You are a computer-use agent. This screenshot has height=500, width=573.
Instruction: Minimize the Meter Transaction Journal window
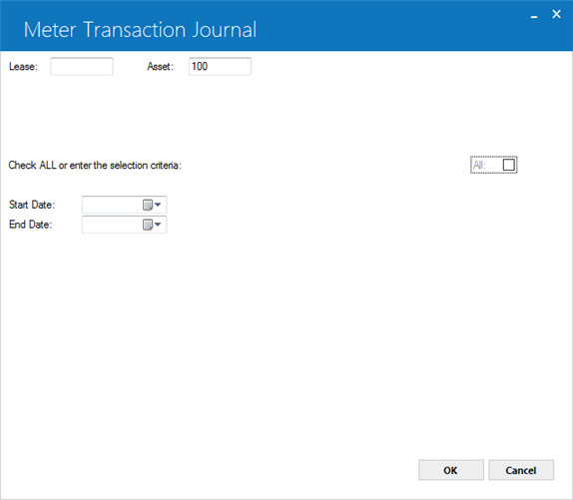point(534,16)
